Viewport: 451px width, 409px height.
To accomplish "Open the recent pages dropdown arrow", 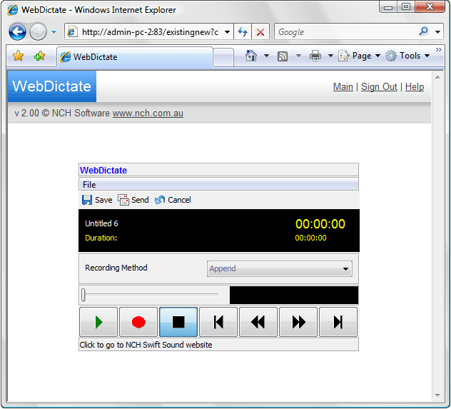I will pyautogui.click(x=54, y=32).
